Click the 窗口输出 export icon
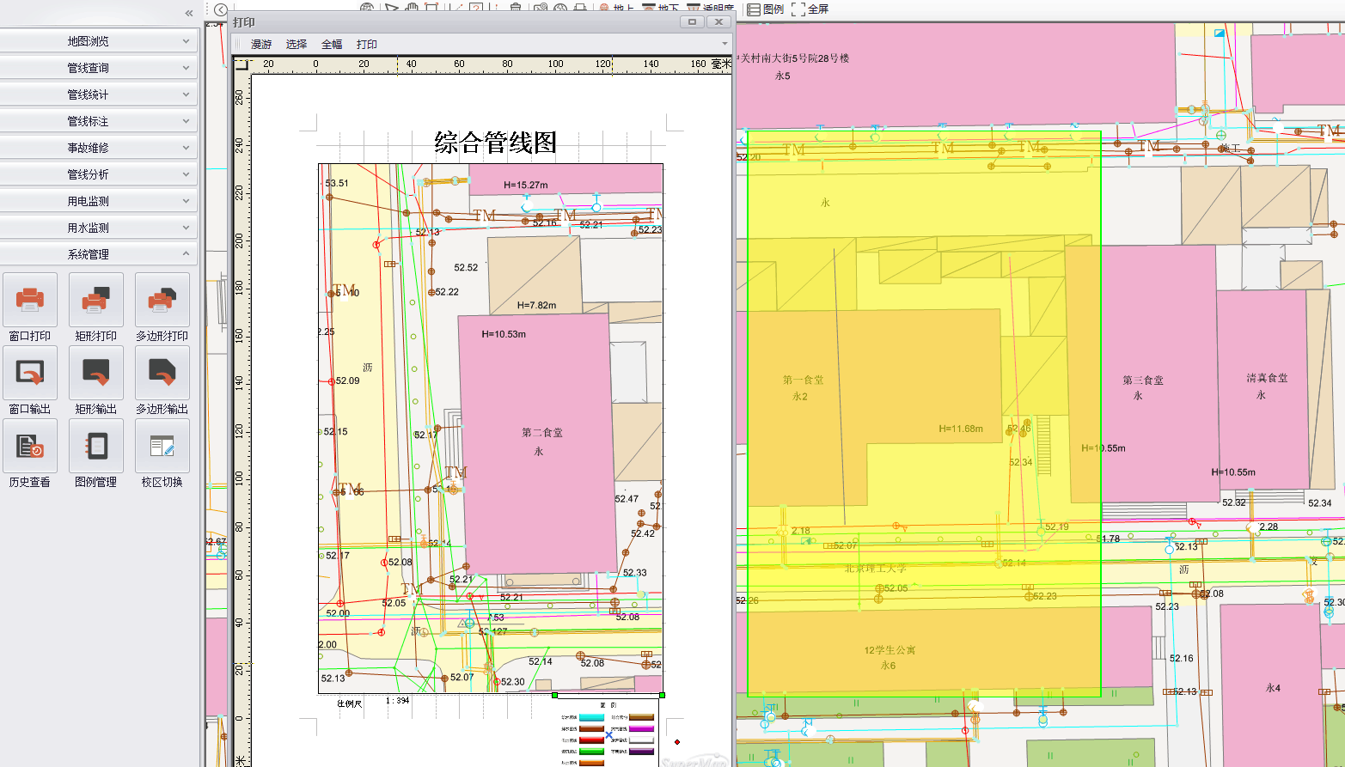The width and height of the screenshot is (1345, 767). (30, 373)
